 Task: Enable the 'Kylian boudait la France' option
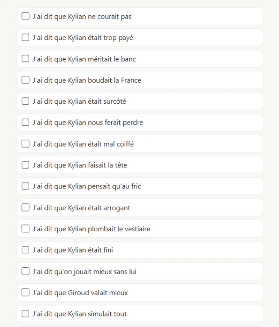pyautogui.click(x=25, y=80)
